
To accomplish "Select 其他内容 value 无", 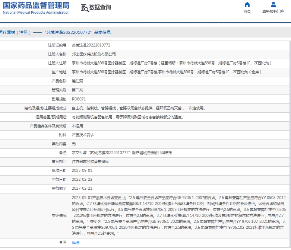I will (74, 144).
